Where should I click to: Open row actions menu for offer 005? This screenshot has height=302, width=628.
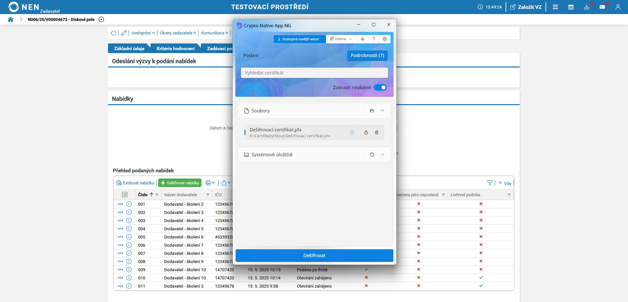point(120,237)
